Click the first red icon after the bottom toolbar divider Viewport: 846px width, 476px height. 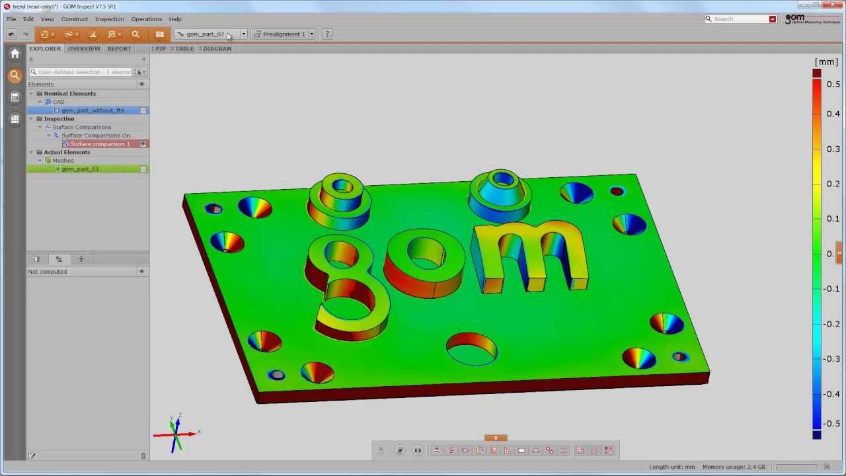point(437,451)
